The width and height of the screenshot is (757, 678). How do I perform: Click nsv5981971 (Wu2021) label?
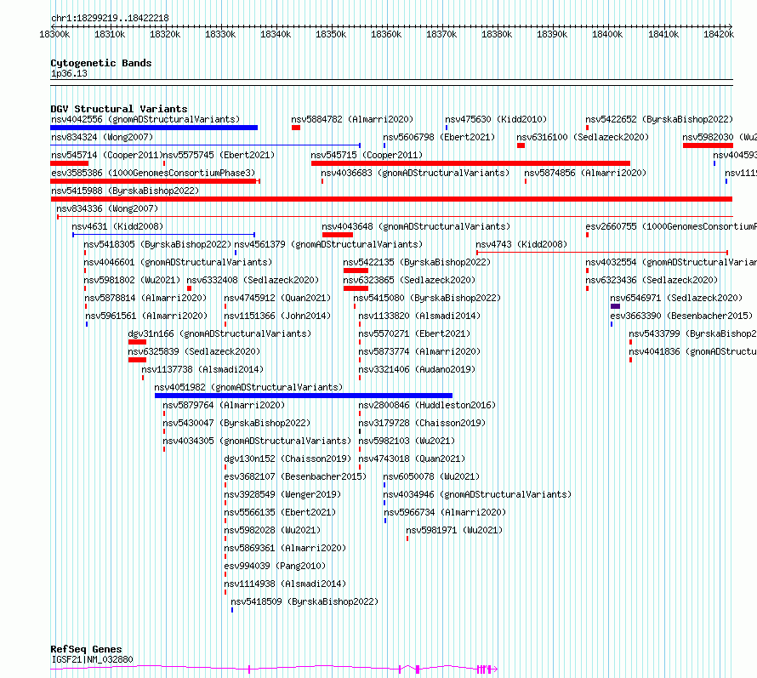(454, 530)
